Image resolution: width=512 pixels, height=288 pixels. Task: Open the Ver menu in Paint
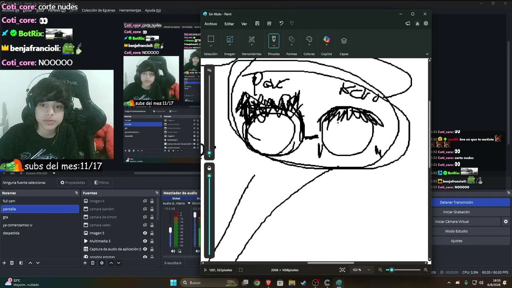(x=244, y=24)
